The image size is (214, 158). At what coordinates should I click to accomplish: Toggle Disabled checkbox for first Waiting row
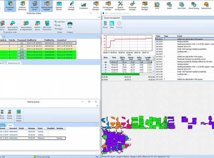(48, 132)
